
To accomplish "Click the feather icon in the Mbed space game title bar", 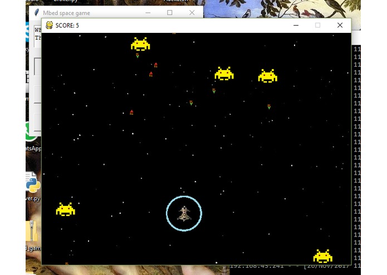I will pyautogui.click(x=37, y=12).
